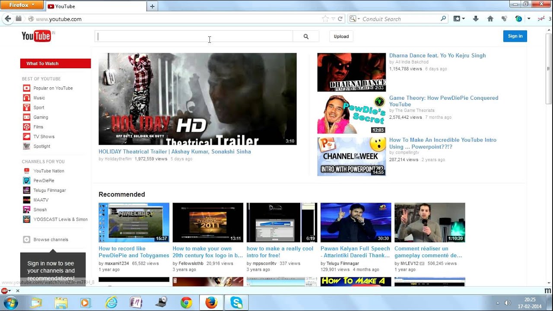The width and height of the screenshot is (553, 311).
Task: Click the Firefox address bar URL
Action: point(59,19)
